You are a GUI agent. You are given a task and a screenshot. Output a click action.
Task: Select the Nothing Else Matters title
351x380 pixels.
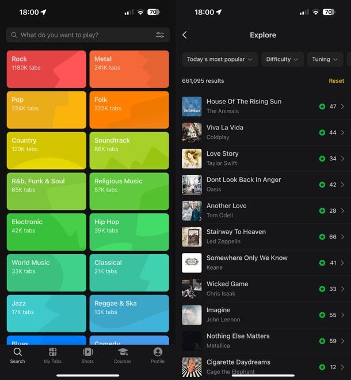tap(238, 336)
